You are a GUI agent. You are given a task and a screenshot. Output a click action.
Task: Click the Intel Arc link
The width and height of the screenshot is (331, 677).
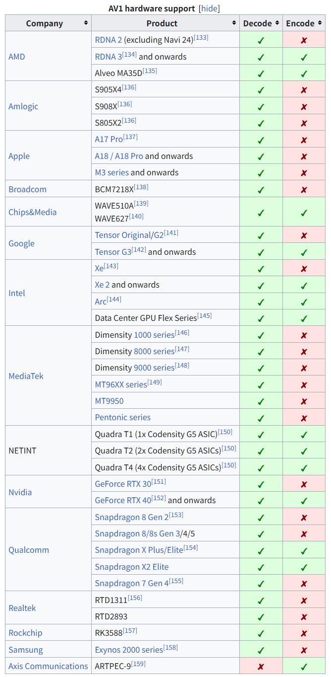pos(101,302)
